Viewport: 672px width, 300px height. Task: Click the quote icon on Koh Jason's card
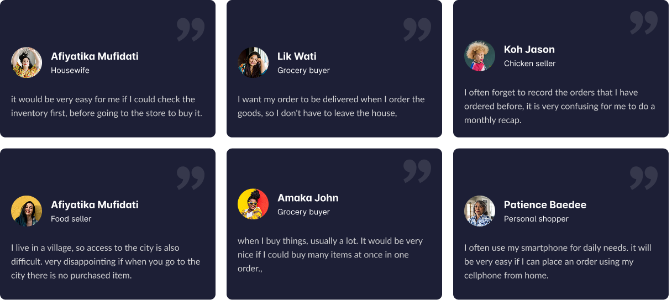644,23
